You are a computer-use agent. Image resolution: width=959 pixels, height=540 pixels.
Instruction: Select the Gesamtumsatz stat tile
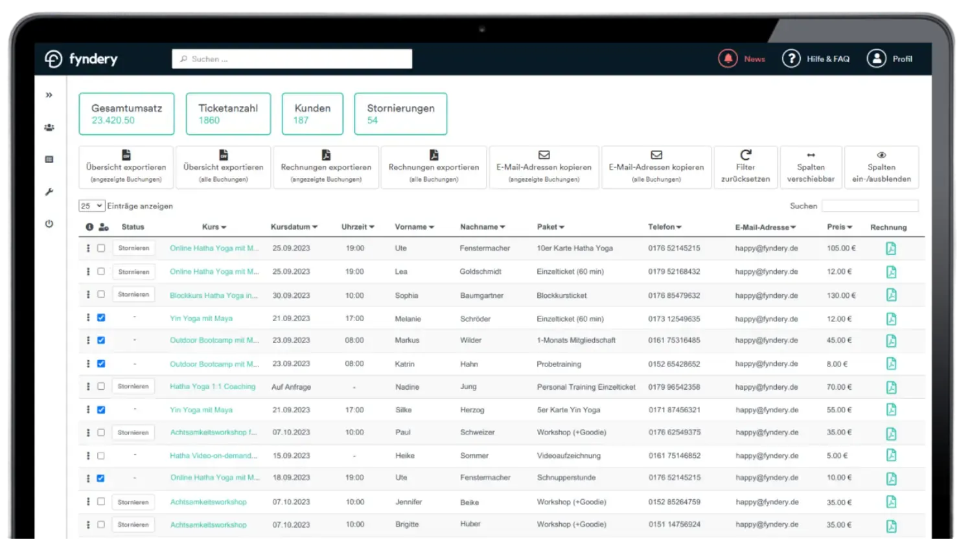pyautogui.click(x=126, y=114)
